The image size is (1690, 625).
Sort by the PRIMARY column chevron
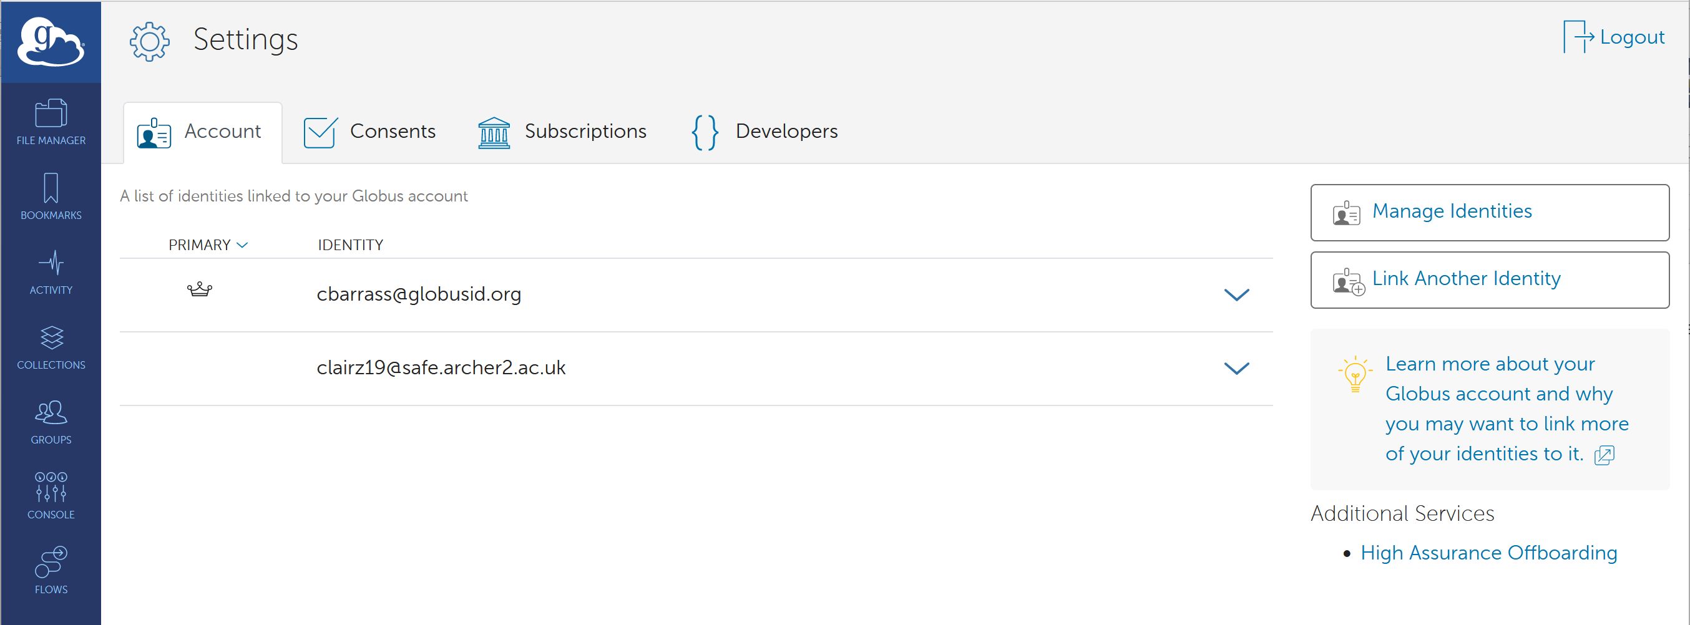click(242, 245)
